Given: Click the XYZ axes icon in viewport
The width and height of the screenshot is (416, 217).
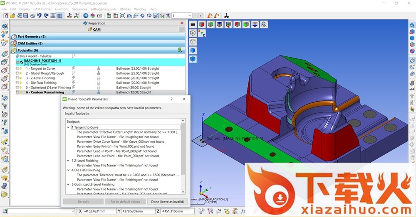Looking at the screenshot, I should pos(202,33).
